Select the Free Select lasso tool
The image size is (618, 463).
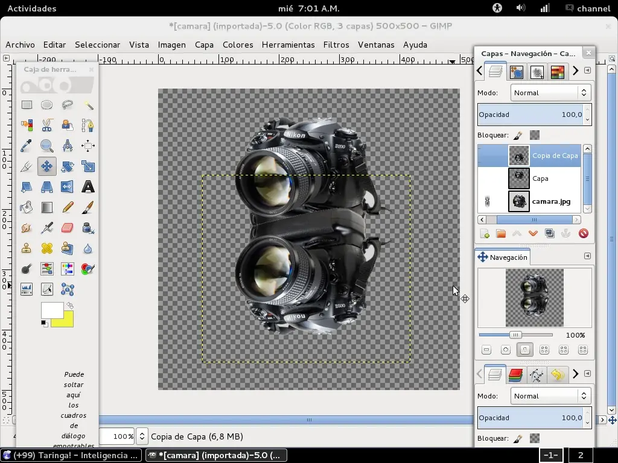coord(68,105)
